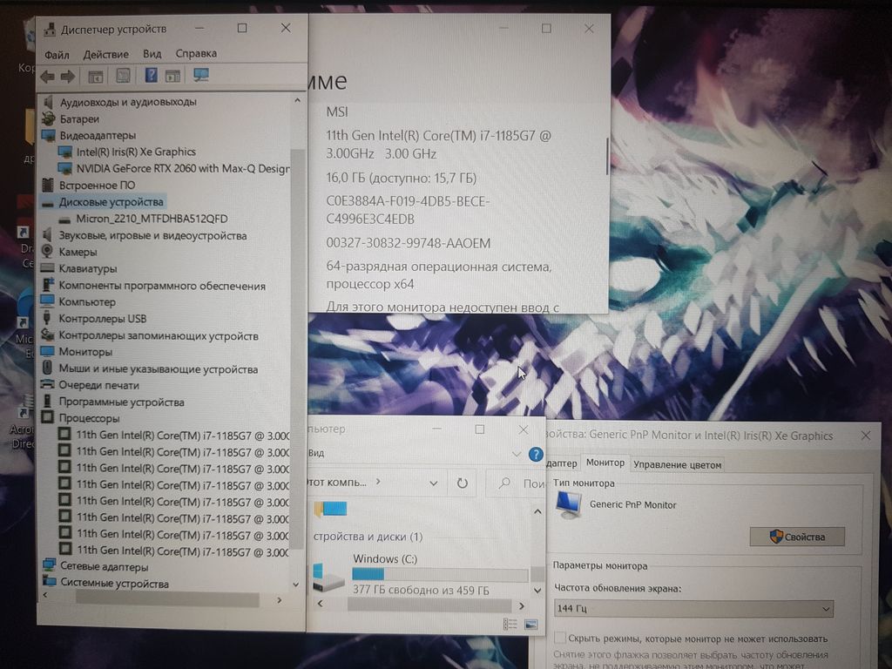Select the Клавиатуры category
Viewport: 892px width, 669px height.
click(88, 268)
